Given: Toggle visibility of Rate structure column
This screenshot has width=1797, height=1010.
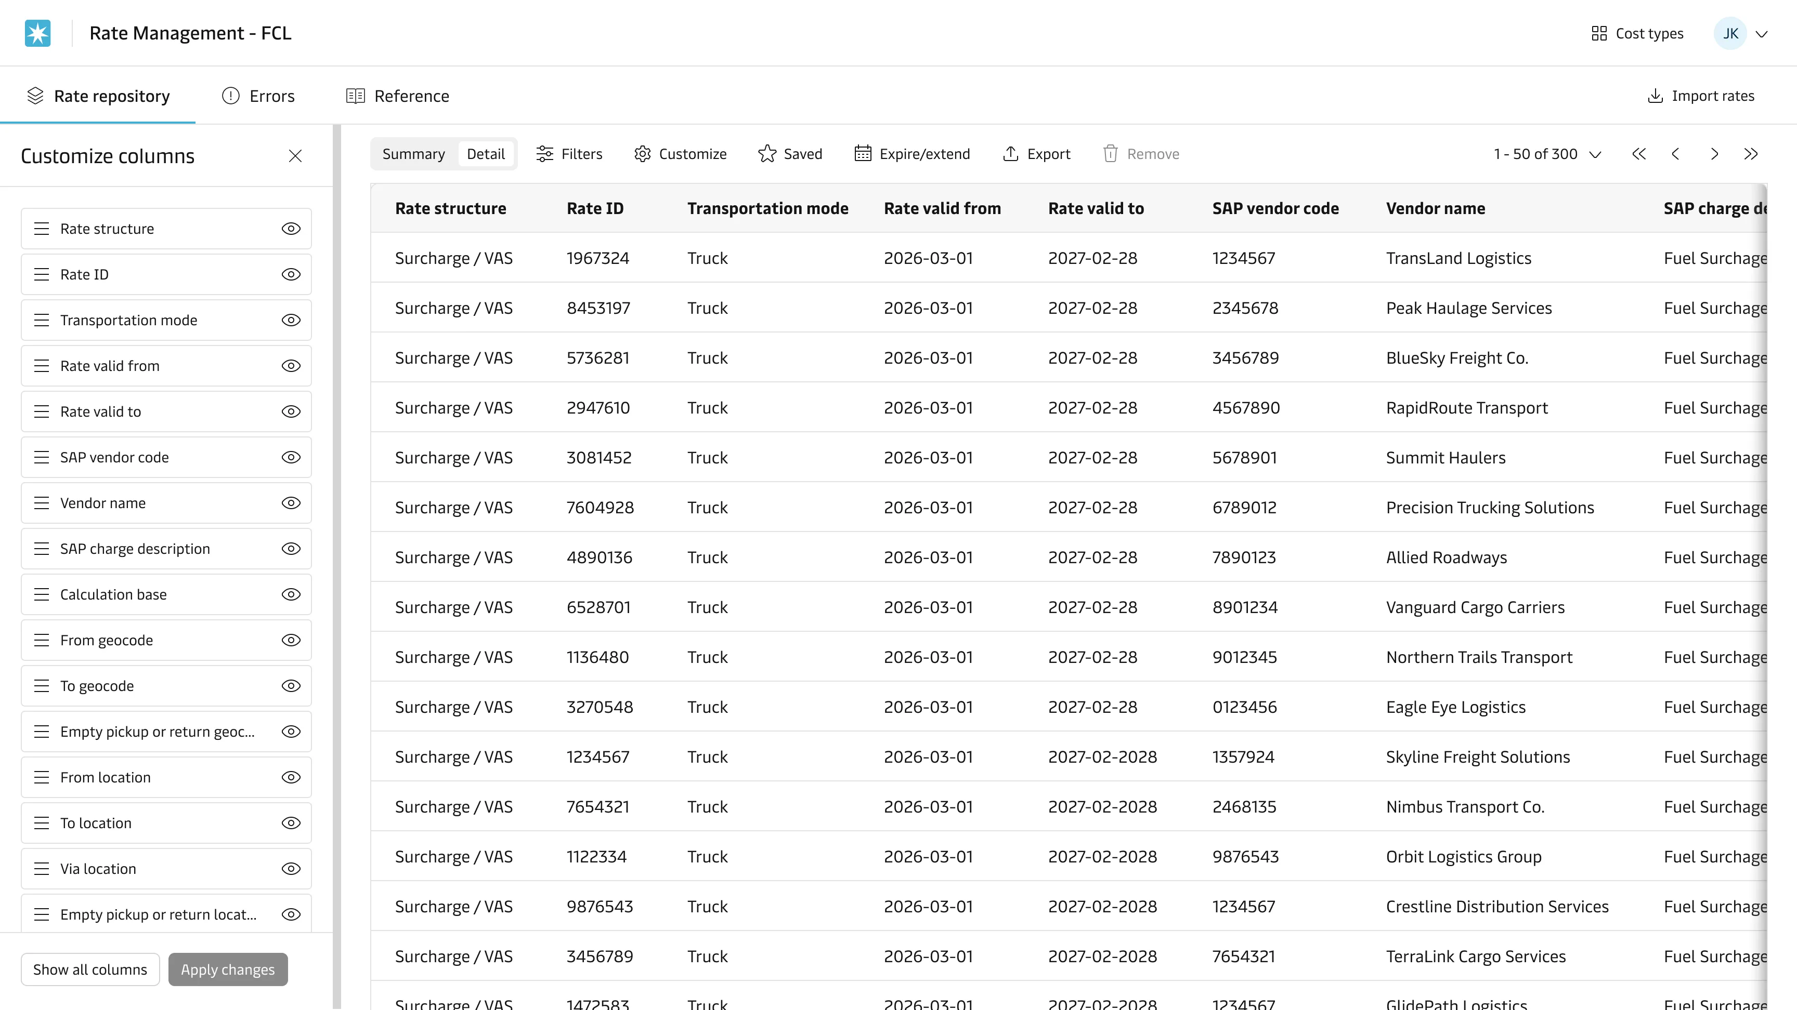Looking at the screenshot, I should [x=291, y=229].
